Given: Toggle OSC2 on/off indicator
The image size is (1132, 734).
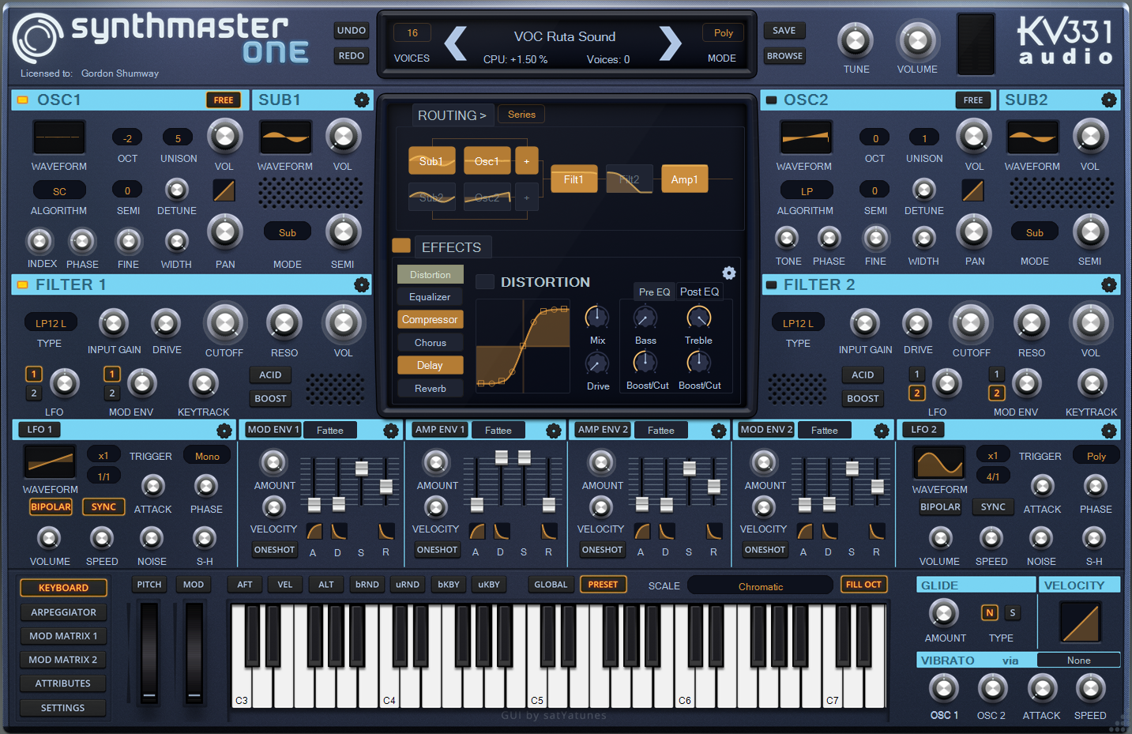Looking at the screenshot, I should coord(771,100).
